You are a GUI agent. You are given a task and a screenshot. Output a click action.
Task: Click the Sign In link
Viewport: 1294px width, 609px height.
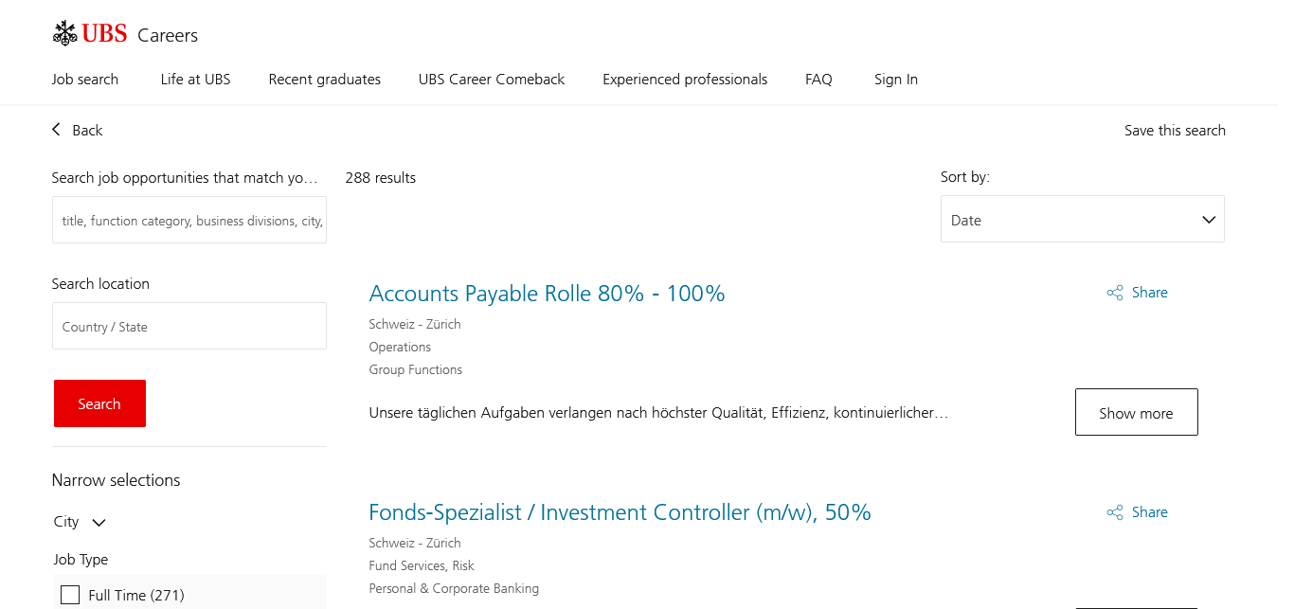tap(895, 80)
